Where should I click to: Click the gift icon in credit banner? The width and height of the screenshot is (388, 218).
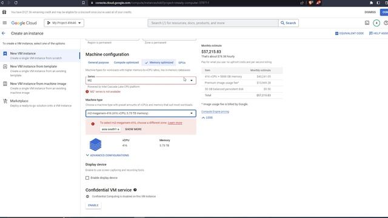tap(4, 12)
